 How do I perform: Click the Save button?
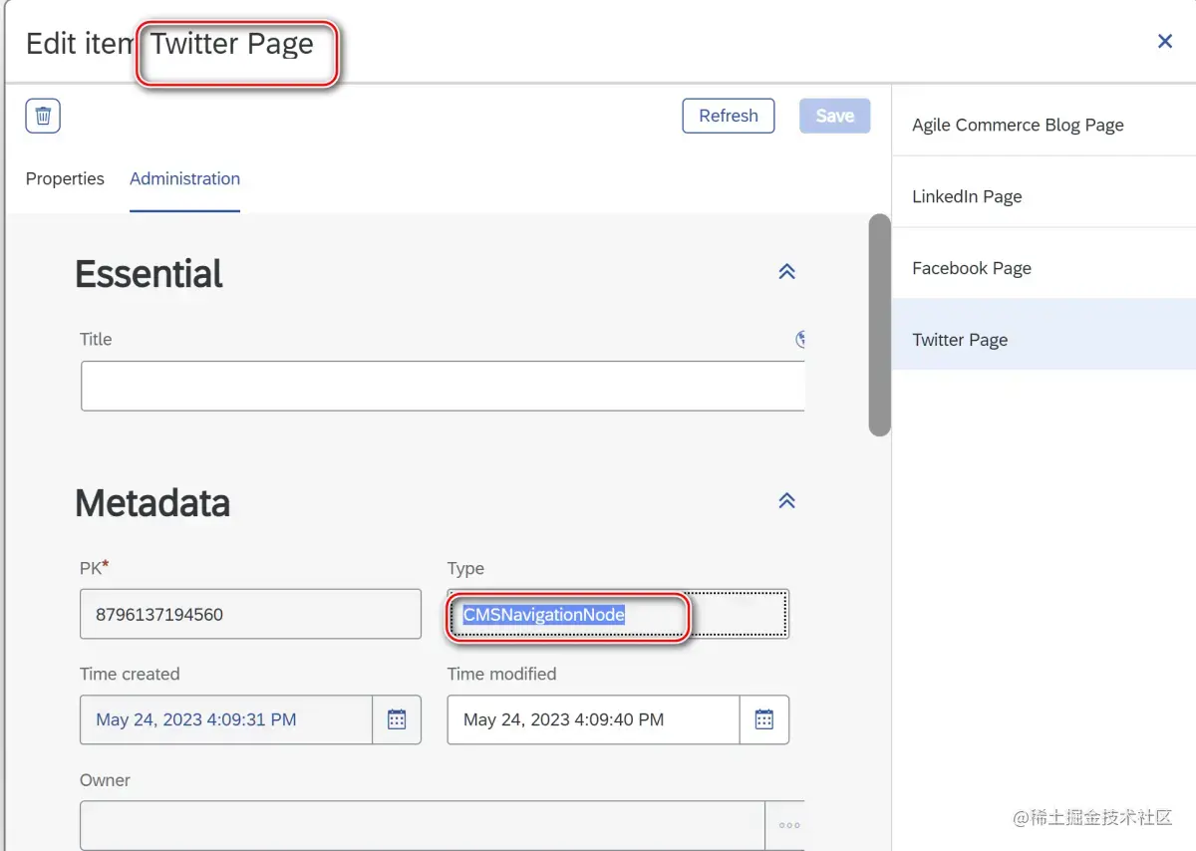(835, 116)
